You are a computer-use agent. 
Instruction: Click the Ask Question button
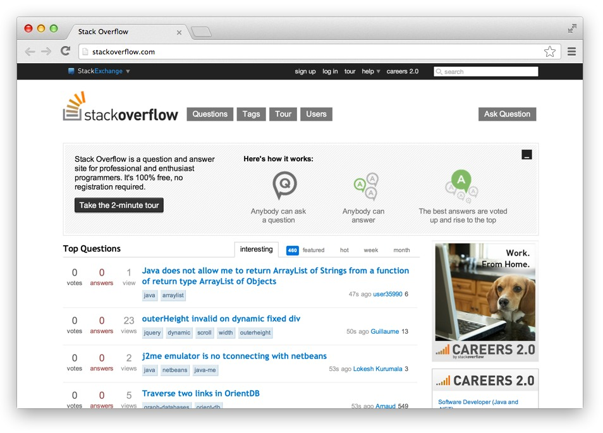tap(508, 114)
